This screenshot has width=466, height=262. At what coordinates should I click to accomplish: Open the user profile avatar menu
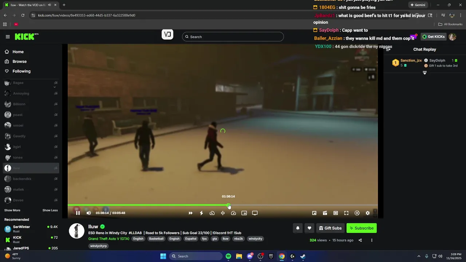tap(453, 37)
